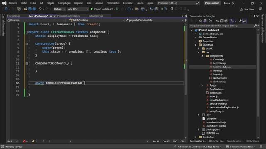Open the Any CPU platform dropdown
Image resolution: width=266 pixels, height=149 pixels.
point(78,9)
